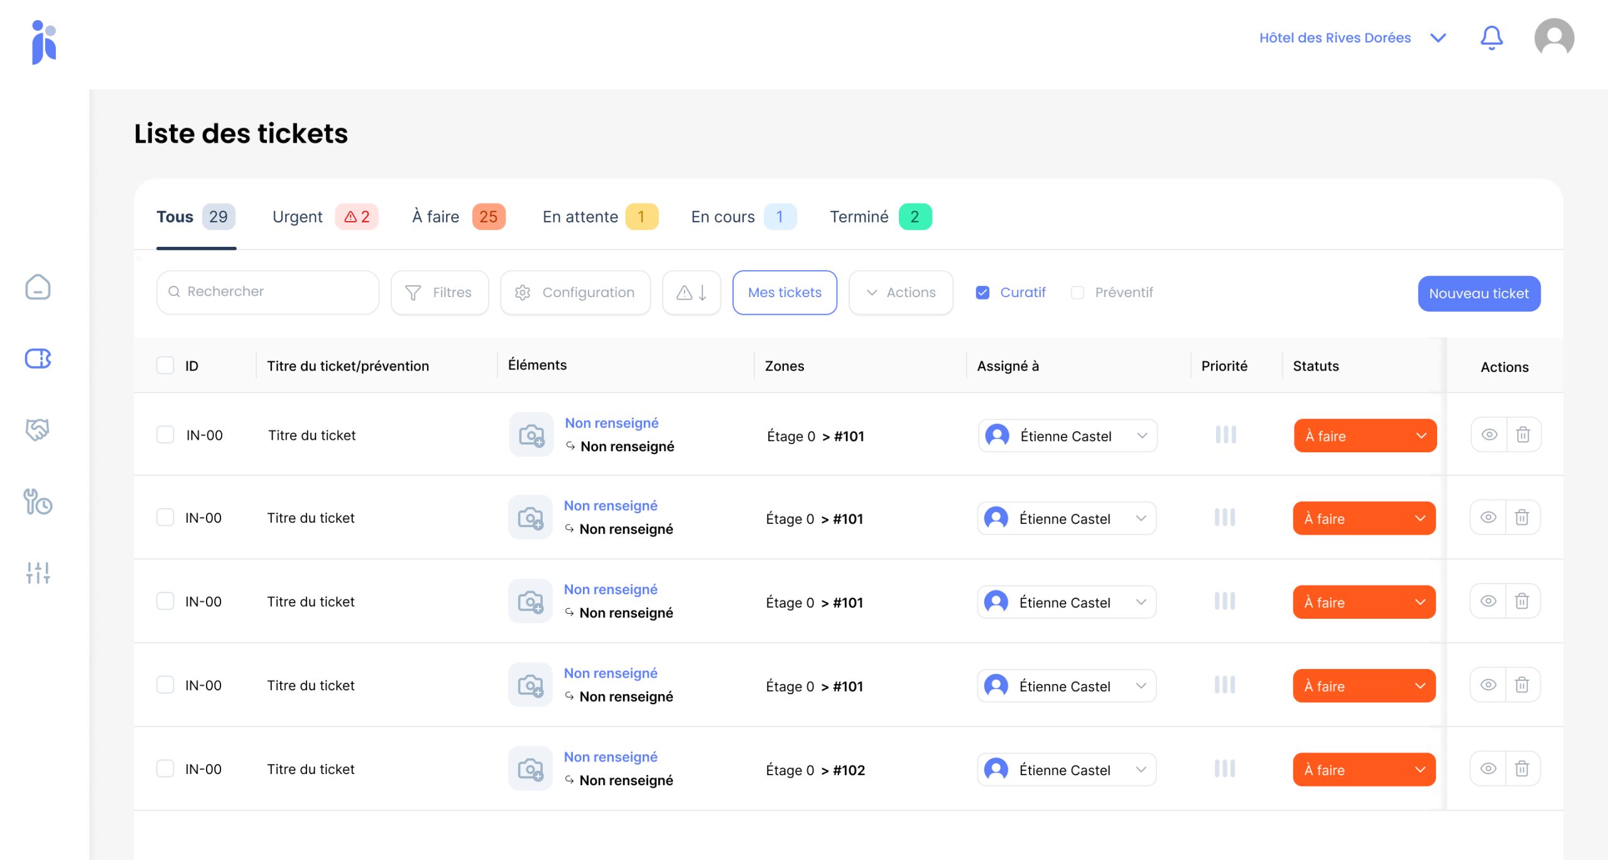
Task: Open the À faire status dropdown for #102 ticket
Action: 1364,770
